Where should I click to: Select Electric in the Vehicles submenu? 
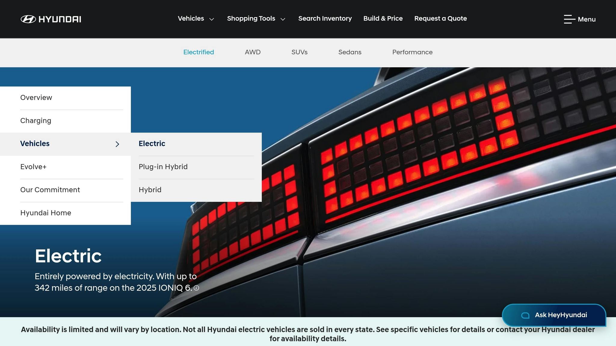coord(196,144)
